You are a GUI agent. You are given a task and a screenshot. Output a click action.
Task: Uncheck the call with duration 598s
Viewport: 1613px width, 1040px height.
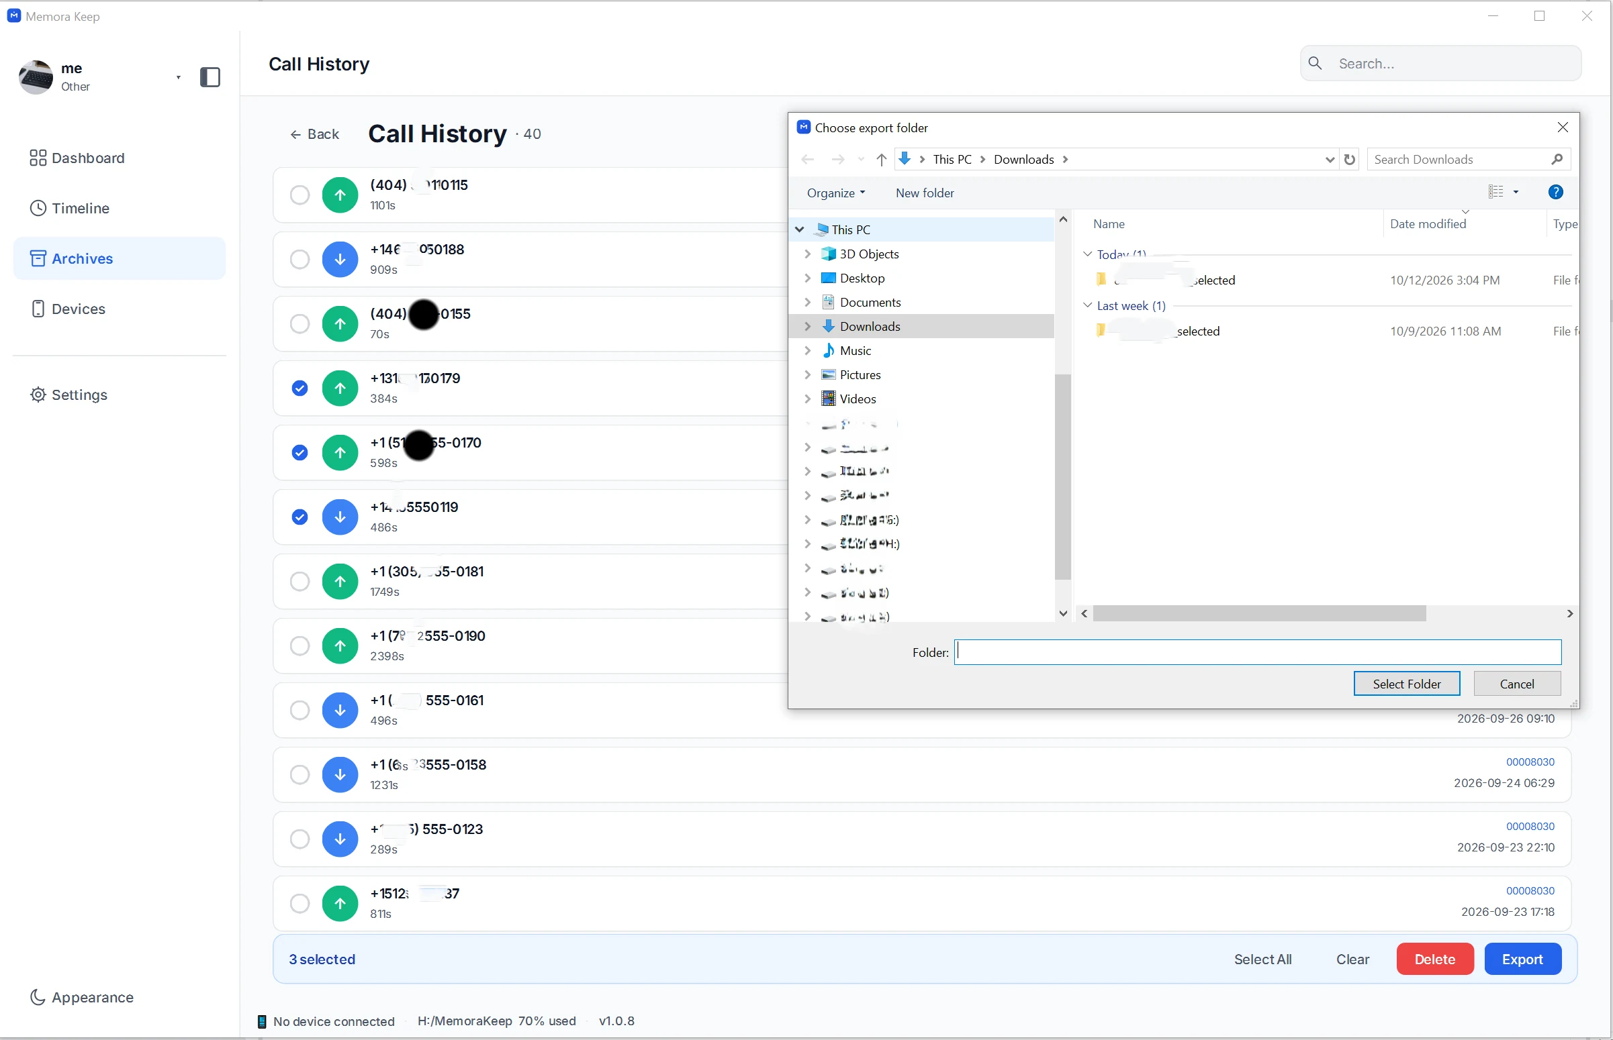click(x=299, y=452)
